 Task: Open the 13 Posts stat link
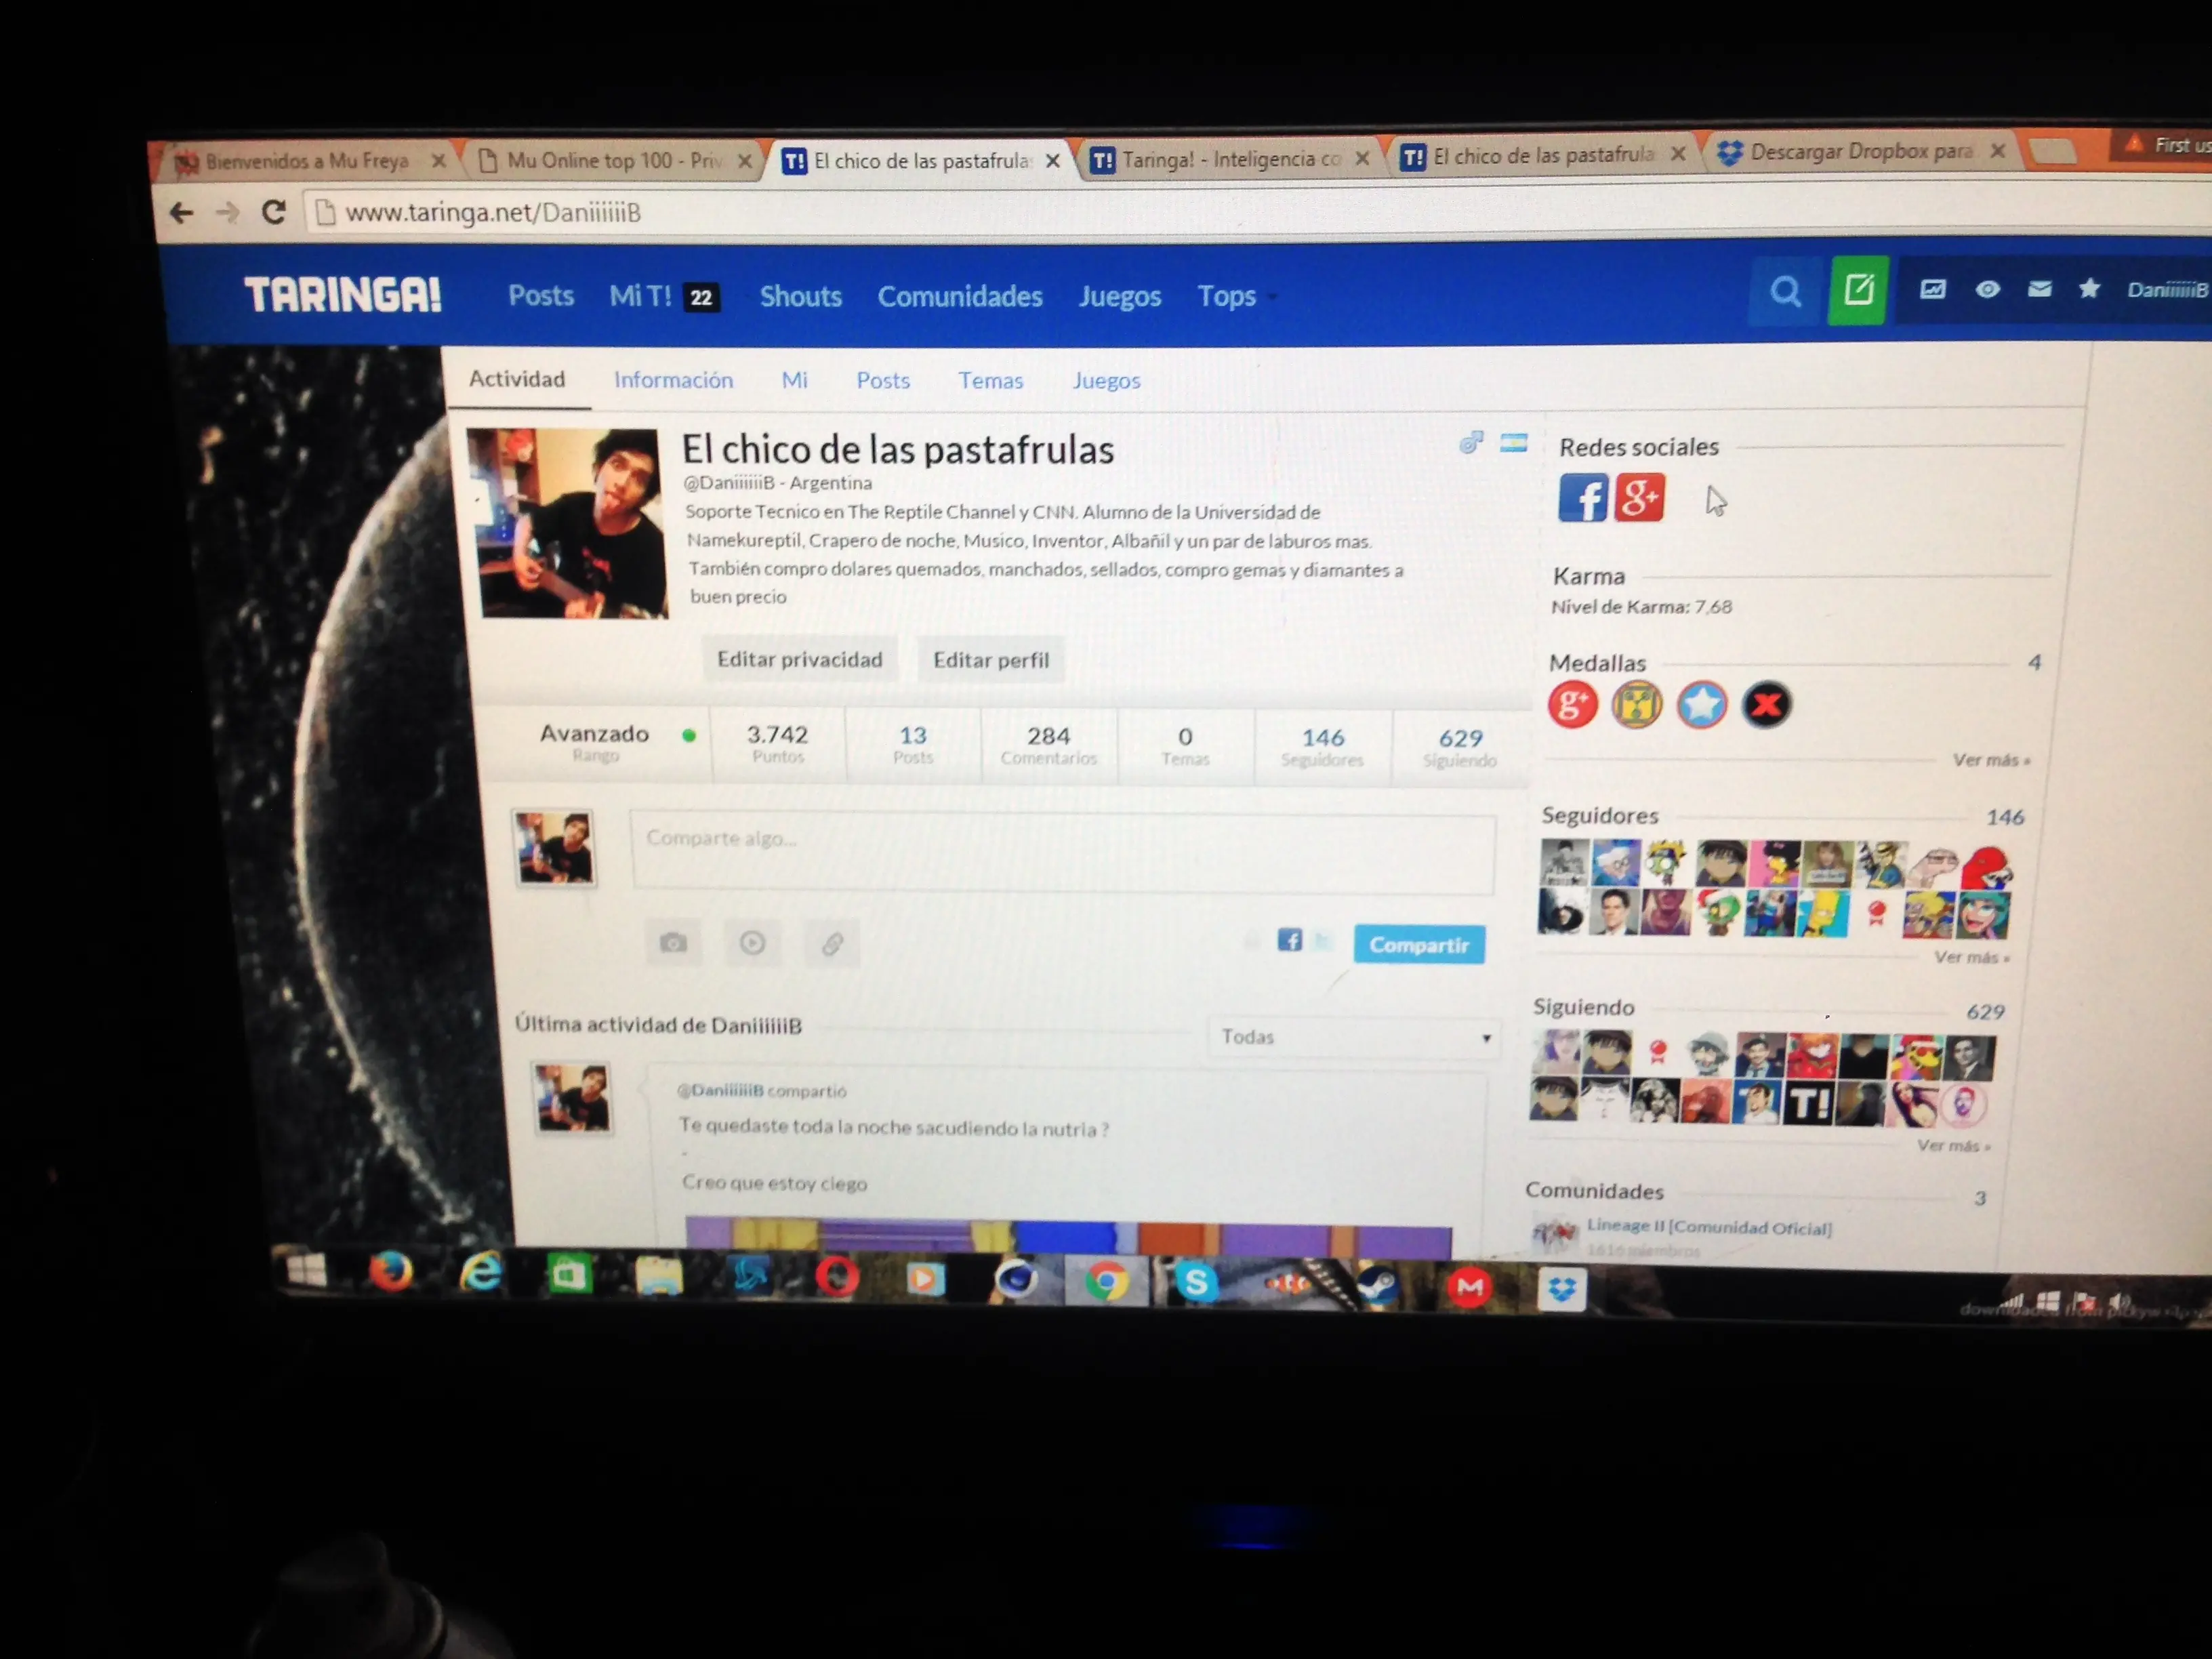coord(913,745)
